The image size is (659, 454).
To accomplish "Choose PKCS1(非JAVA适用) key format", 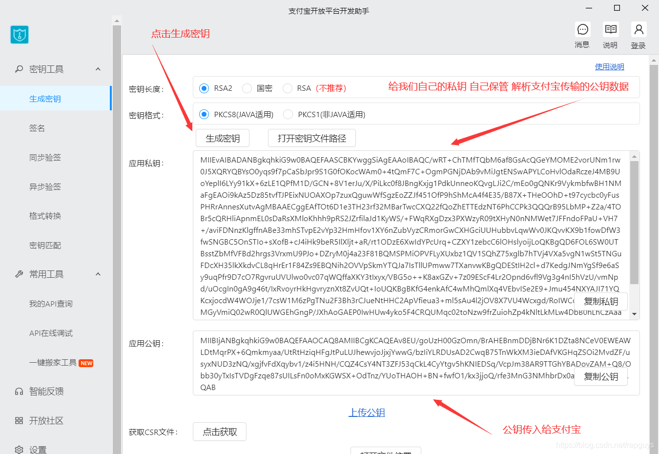I will pos(288,114).
